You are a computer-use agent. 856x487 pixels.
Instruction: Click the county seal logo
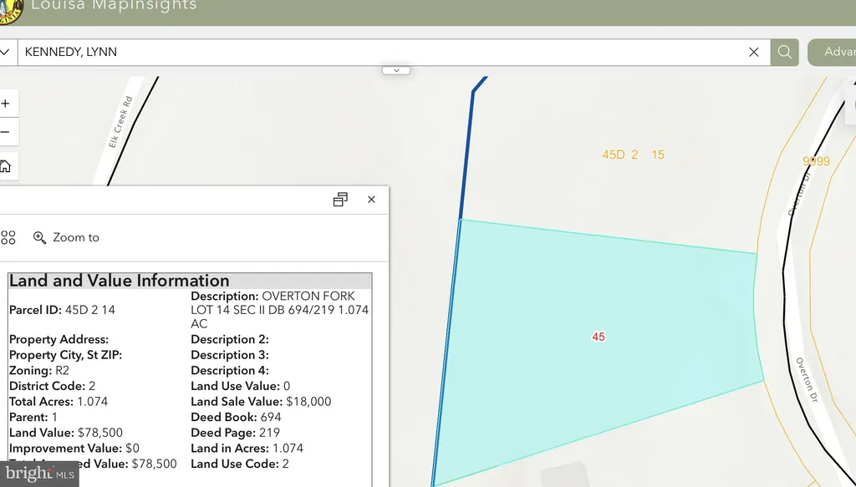10,11
